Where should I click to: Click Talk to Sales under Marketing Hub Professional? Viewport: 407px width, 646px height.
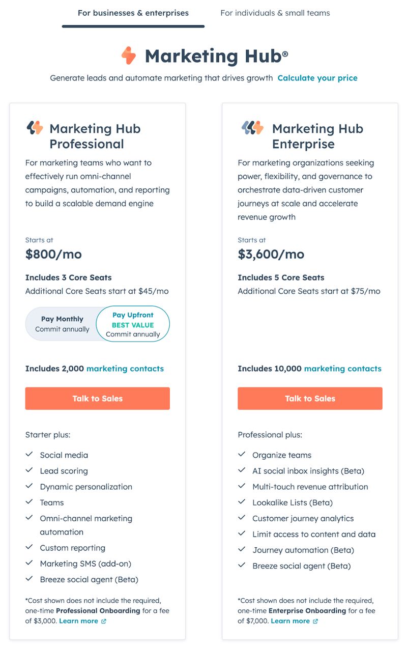(97, 398)
